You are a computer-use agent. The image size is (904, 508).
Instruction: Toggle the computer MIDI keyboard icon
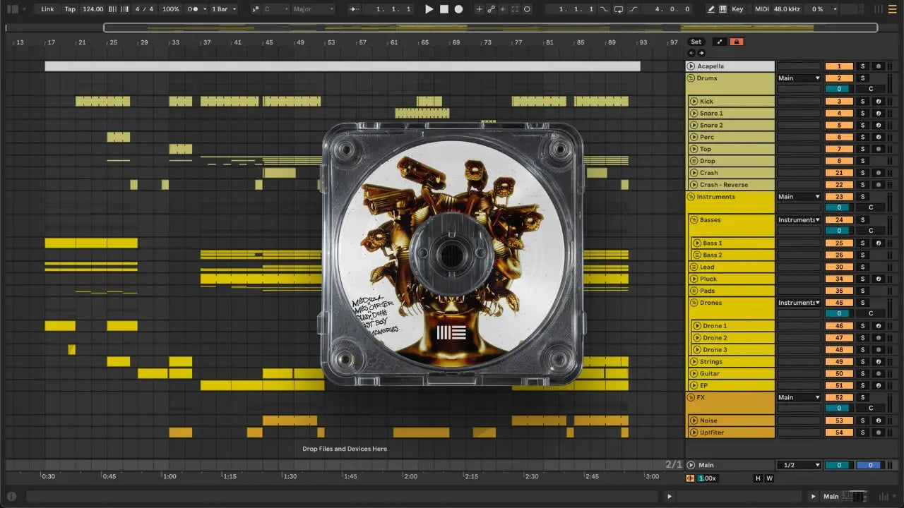(722, 9)
